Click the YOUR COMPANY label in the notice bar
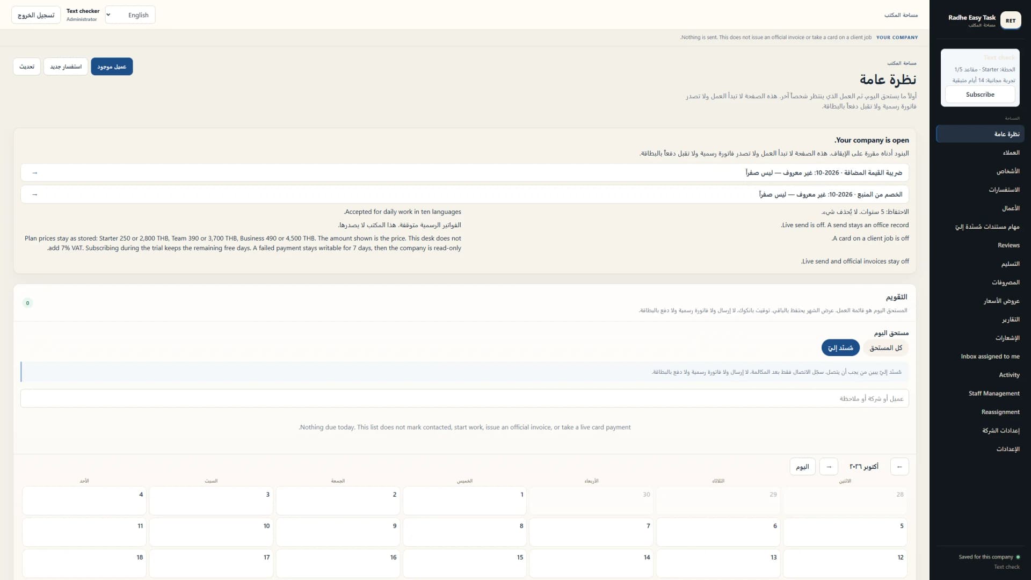The height and width of the screenshot is (580, 1031). (x=897, y=38)
